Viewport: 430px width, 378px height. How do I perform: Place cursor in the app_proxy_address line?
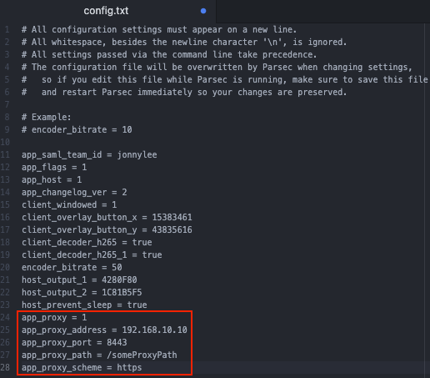(104, 330)
